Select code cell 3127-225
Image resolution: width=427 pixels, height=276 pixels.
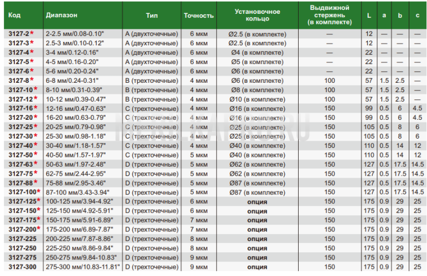[22, 239]
